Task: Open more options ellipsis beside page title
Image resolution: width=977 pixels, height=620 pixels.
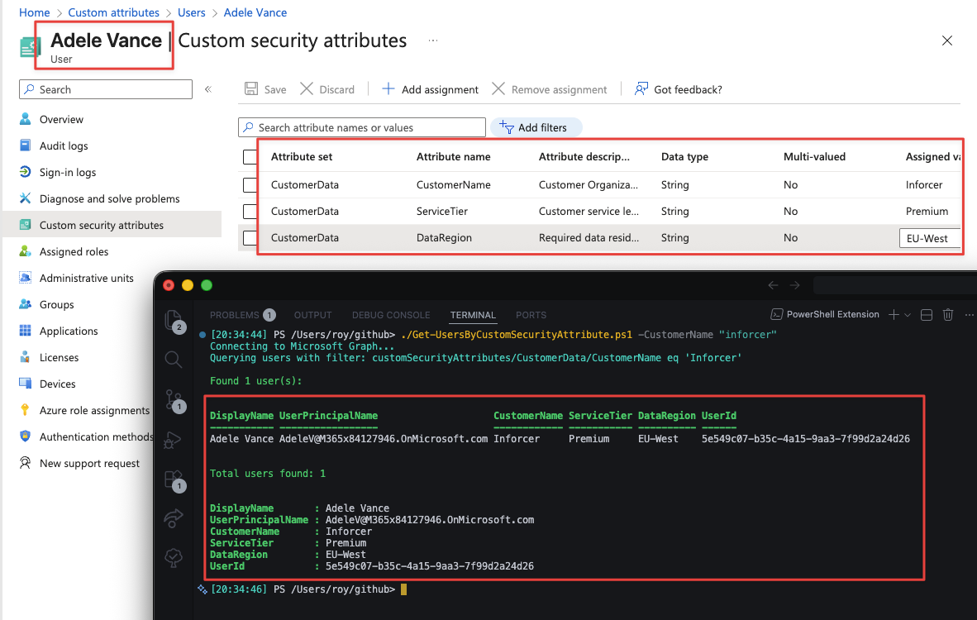Action: click(432, 41)
